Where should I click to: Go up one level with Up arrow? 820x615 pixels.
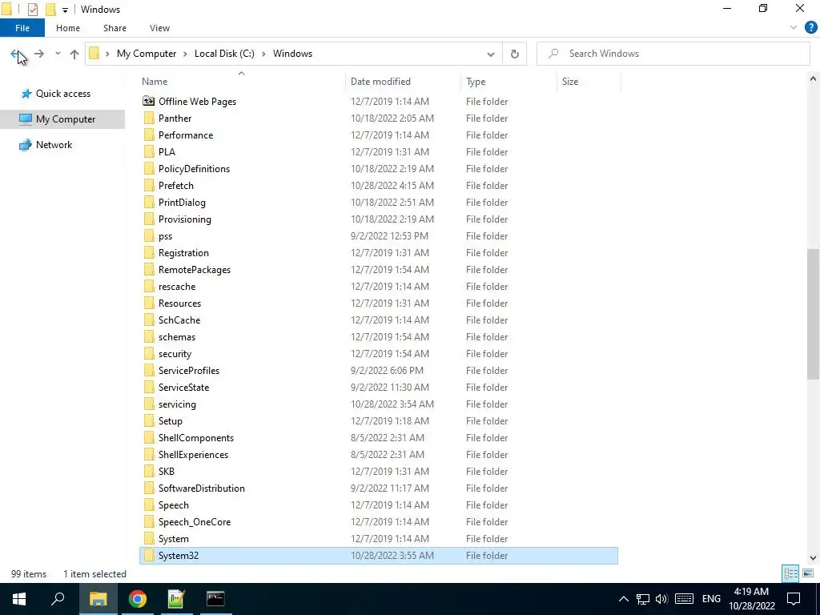74,54
